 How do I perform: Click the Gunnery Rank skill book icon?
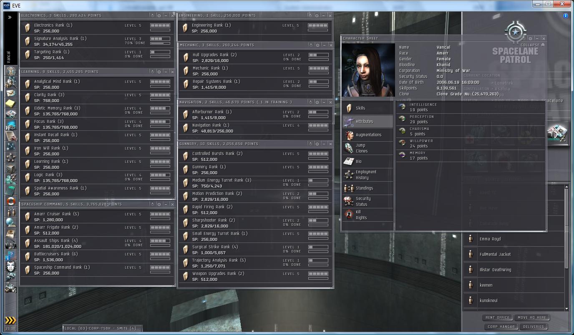click(x=186, y=170)
